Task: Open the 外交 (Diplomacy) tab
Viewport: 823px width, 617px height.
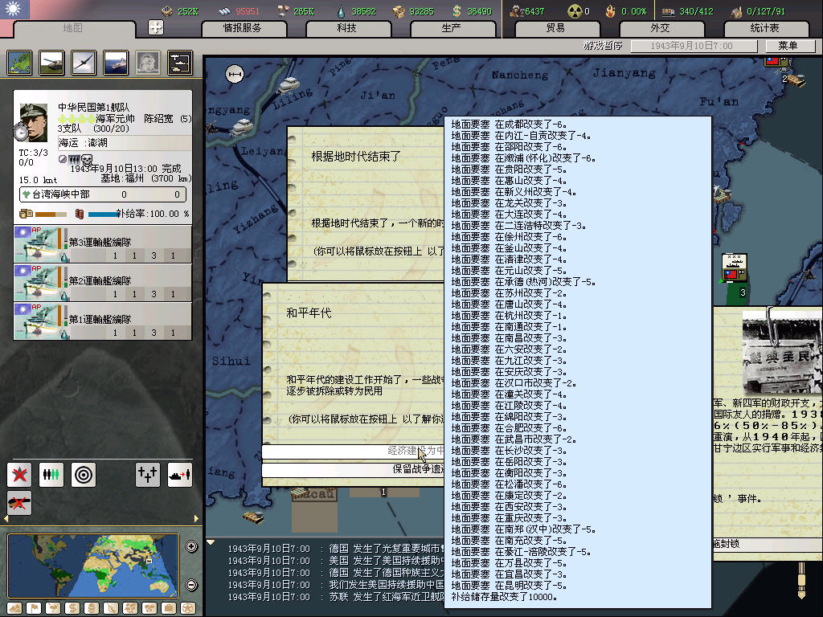Action: click(659, 28)
